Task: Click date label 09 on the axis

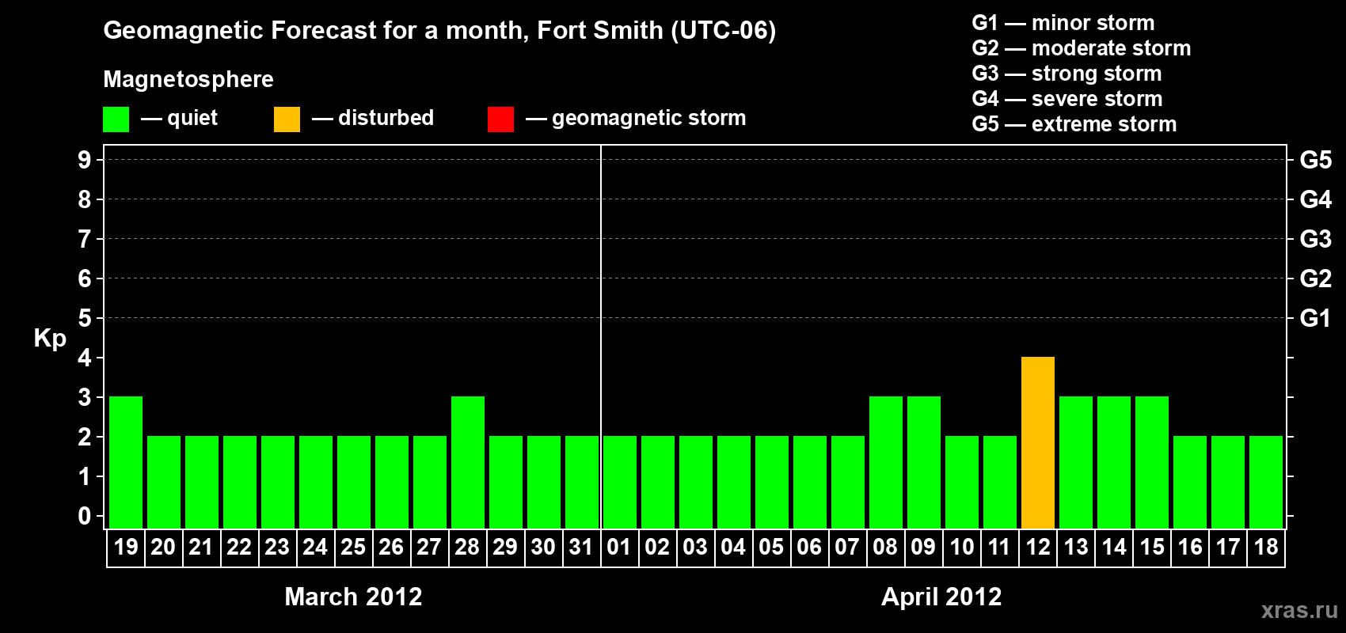Action: click(923, 548)
